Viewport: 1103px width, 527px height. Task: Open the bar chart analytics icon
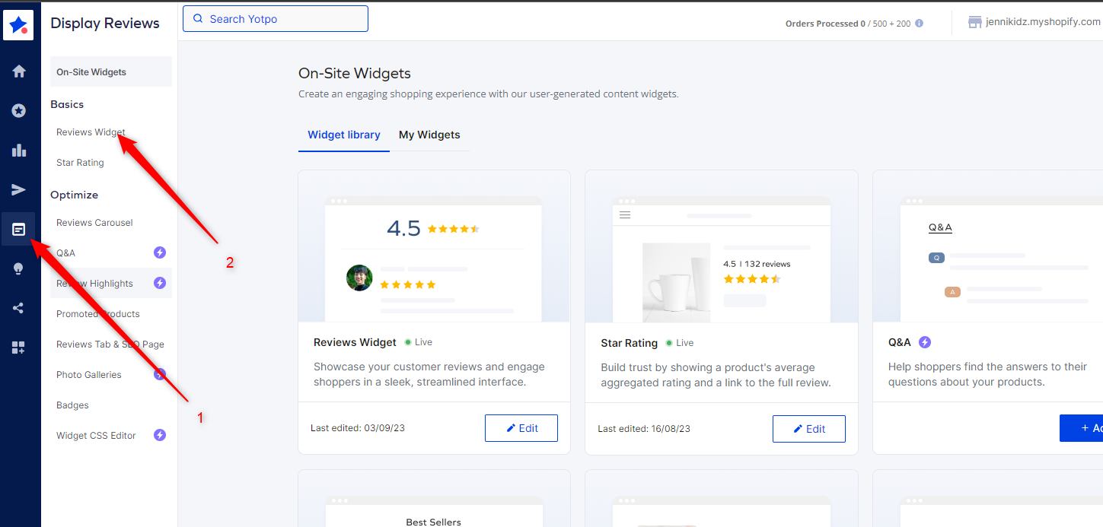(19, 151)
